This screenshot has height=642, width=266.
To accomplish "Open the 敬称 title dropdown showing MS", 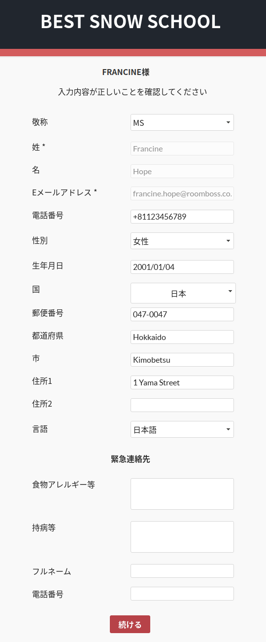I will pos(182,122).
